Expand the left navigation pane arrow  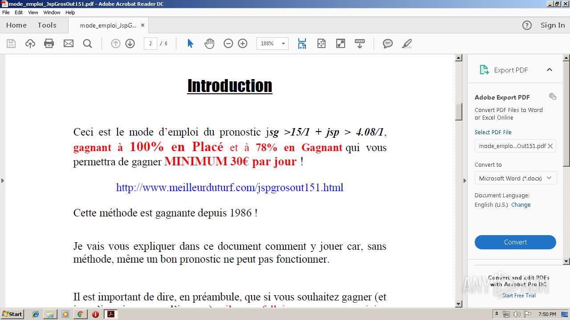[x=3, y=180]
